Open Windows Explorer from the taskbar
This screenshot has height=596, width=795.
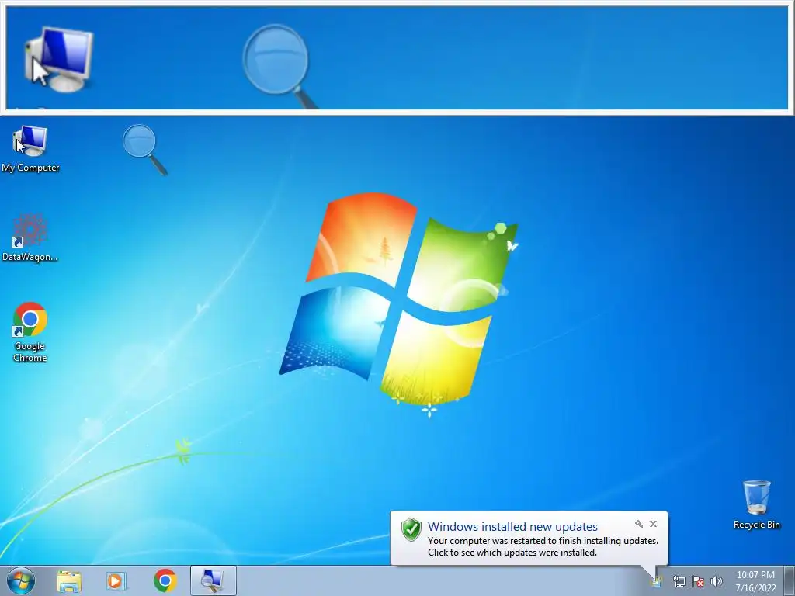coord(69,580)
